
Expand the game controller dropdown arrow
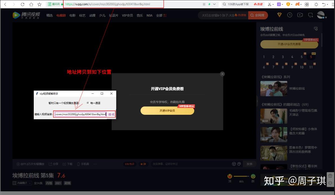(301, 4)
